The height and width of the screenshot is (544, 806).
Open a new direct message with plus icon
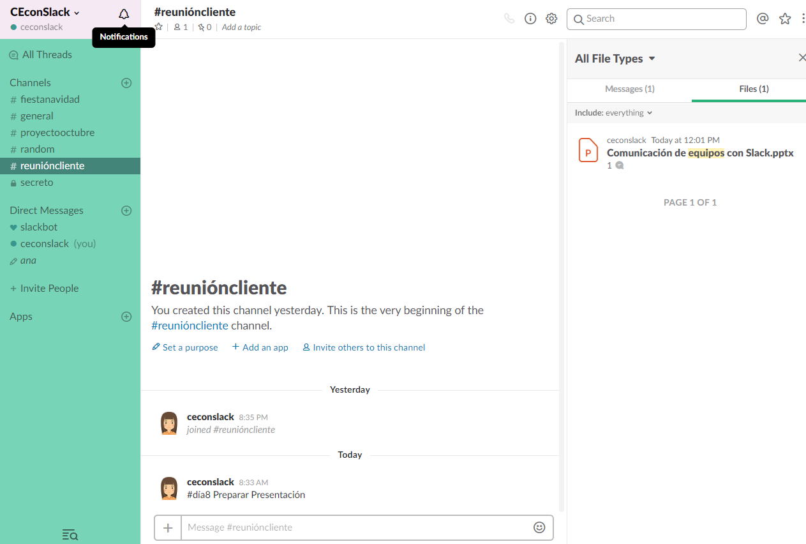(126, 210)
